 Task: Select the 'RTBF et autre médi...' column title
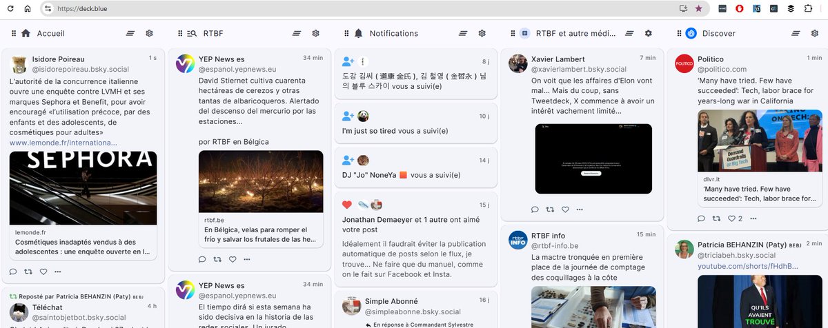(577, 33)
